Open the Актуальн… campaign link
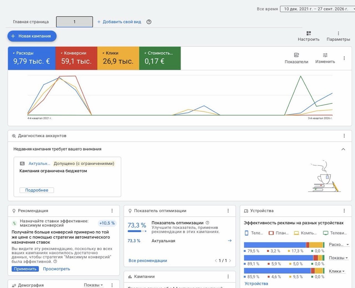355x288 pixels. point(39,164)
